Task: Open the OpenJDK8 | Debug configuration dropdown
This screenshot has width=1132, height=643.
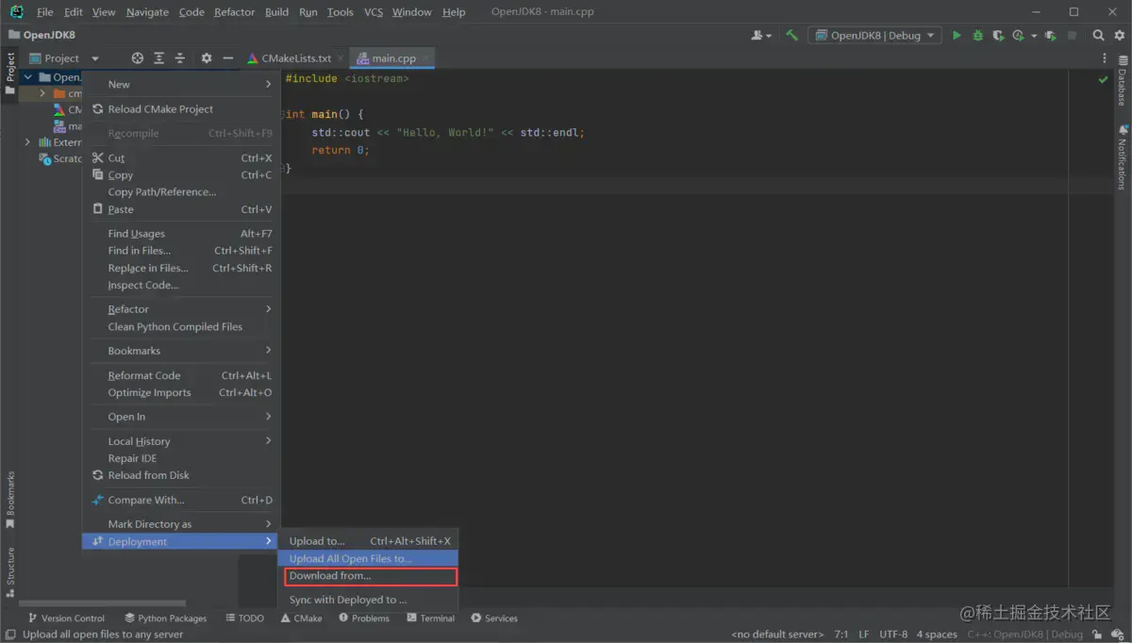Action: coord(876,36)
